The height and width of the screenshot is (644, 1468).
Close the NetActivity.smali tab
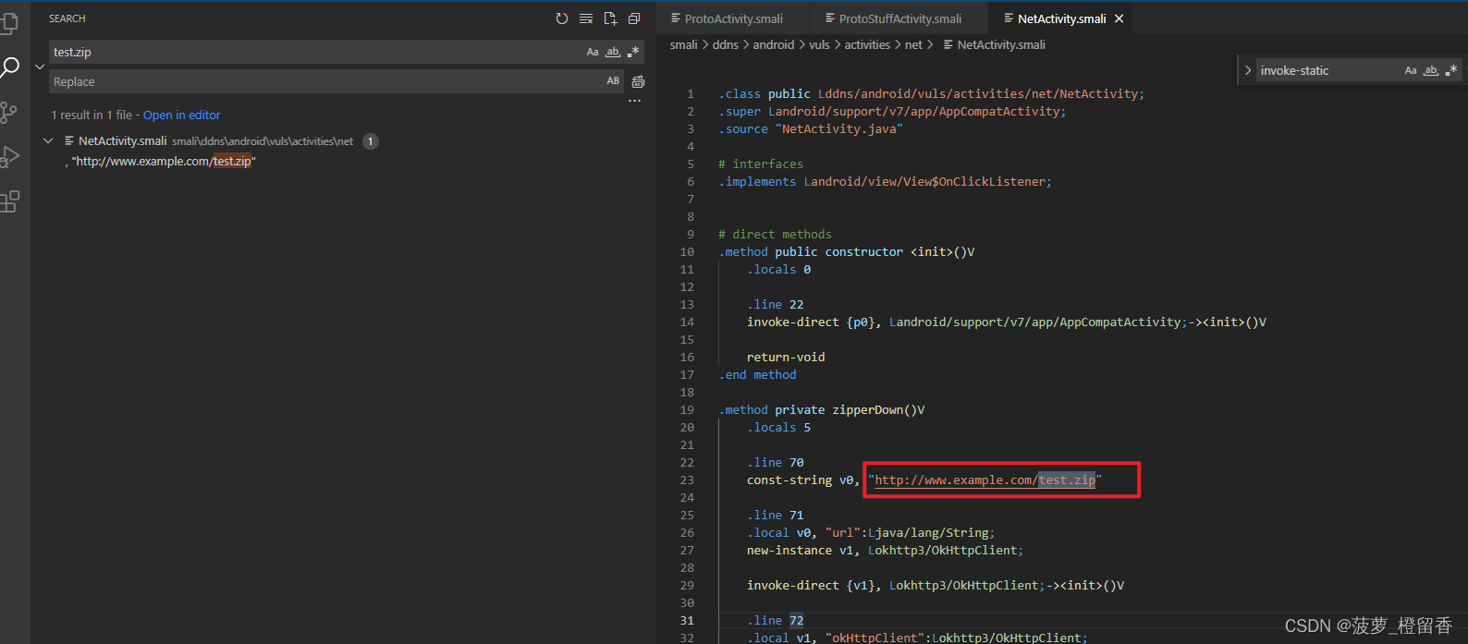1119,18
